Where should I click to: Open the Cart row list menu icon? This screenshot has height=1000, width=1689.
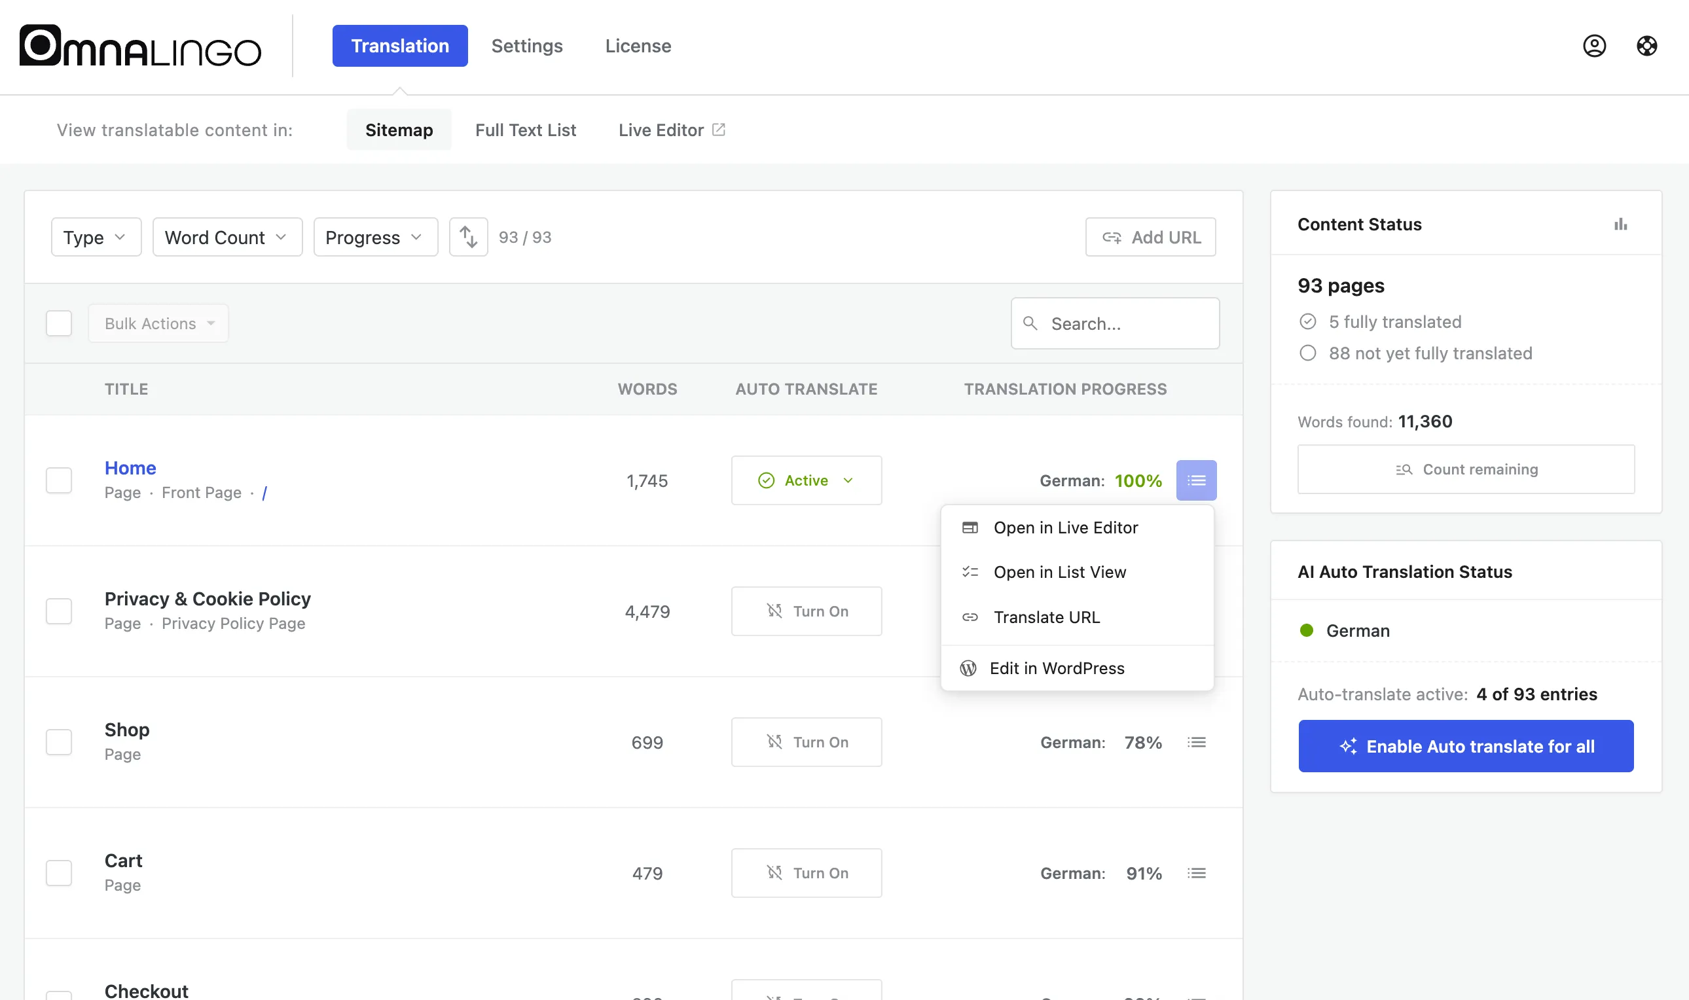[x=1196, y=872]
